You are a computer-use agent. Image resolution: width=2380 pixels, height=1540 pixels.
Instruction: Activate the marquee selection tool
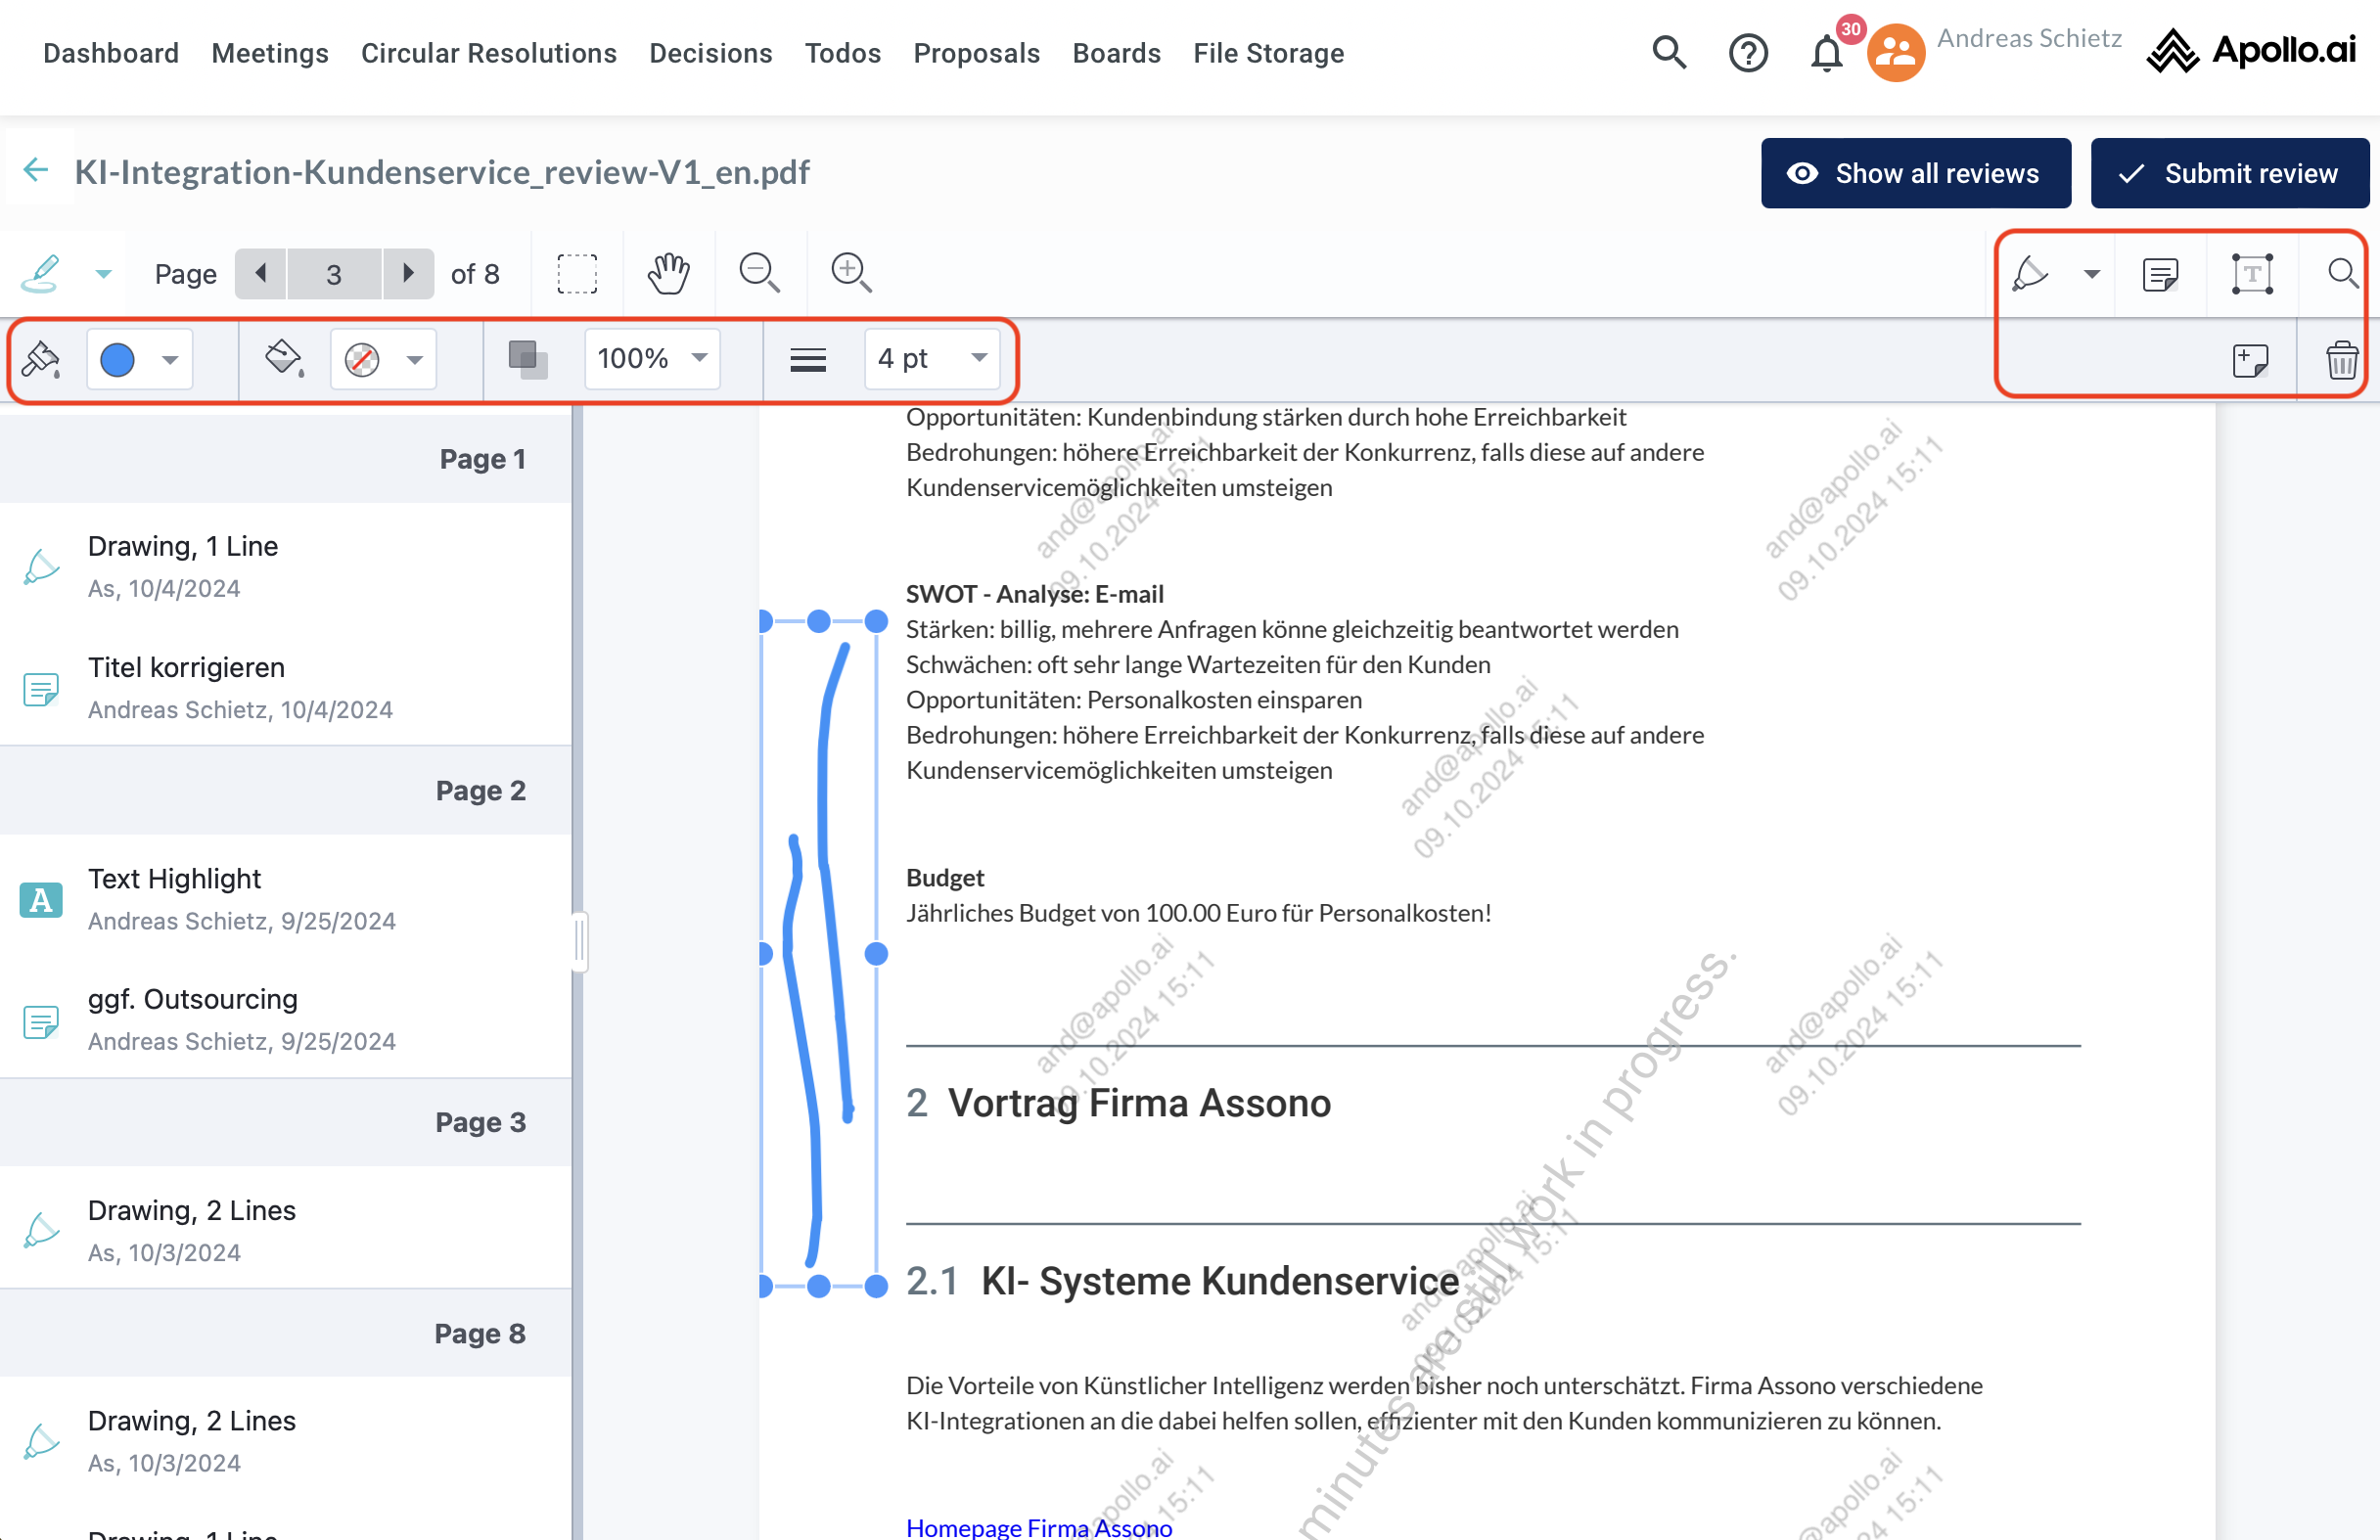click(x=577, y=273)
